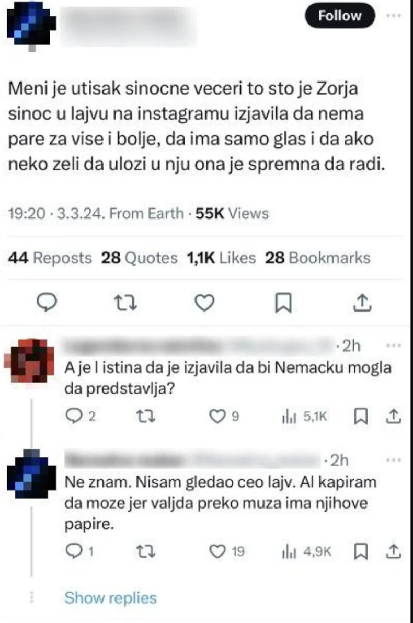Viewport: 413px width, 623px height.
Task: Share the 'Ne znam' reply
Action: tap(395, 551)
